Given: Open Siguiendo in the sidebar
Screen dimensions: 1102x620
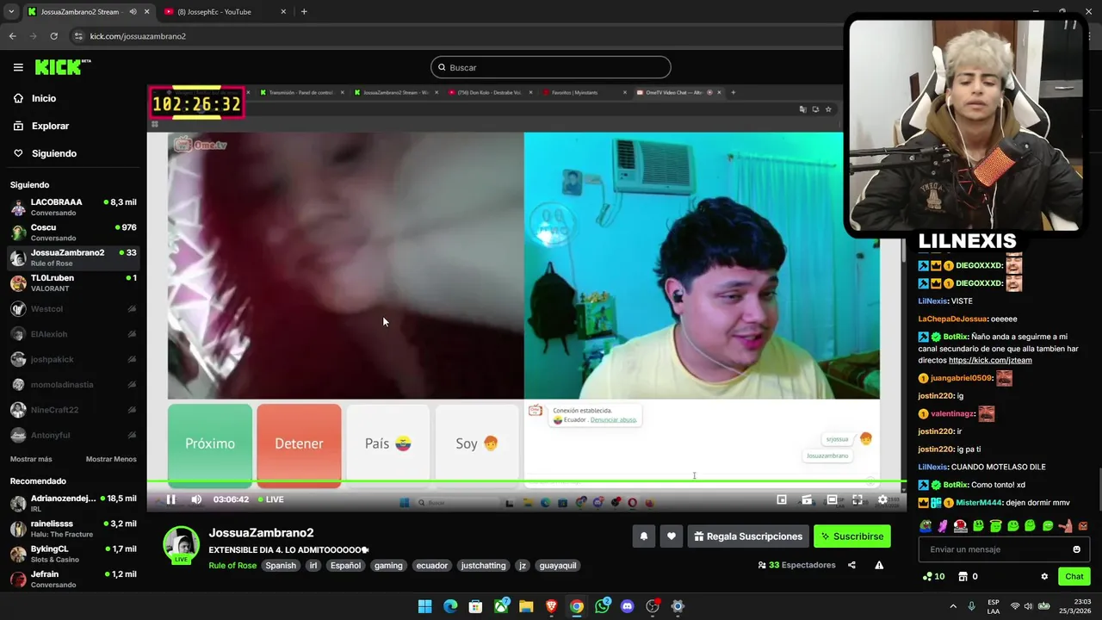Looking at the screenshot, I should (x=45, y=153).
